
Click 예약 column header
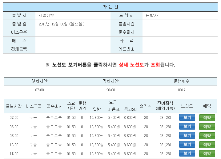tap(207, 106)
